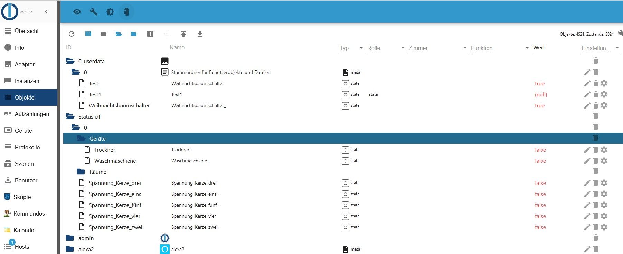This screenshot has width=623, height=254.
Task: Edit the alexa2 object
Action: (x=587, y=249)
